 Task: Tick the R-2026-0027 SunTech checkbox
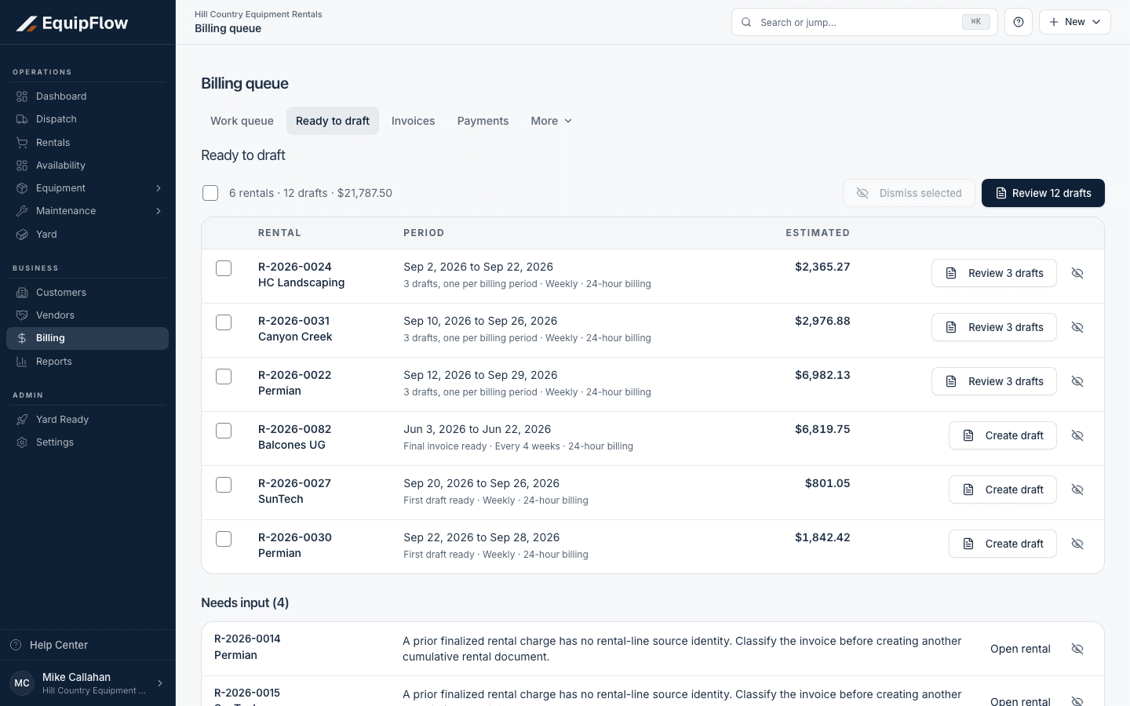(224, 485)
